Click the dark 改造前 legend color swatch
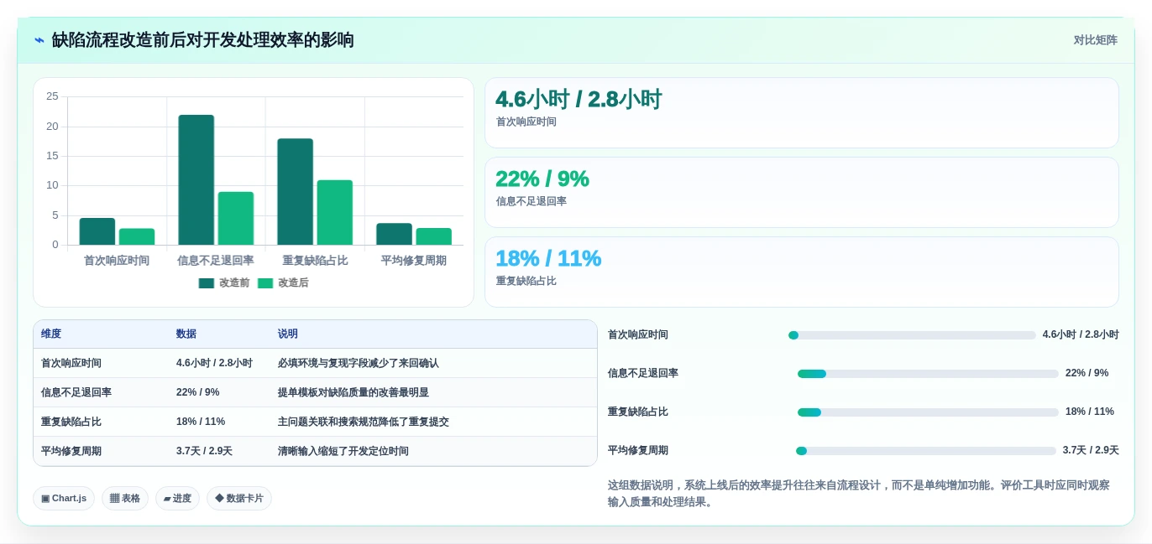The height and width of the screenshot is (544, 1152). coord(207,283)
